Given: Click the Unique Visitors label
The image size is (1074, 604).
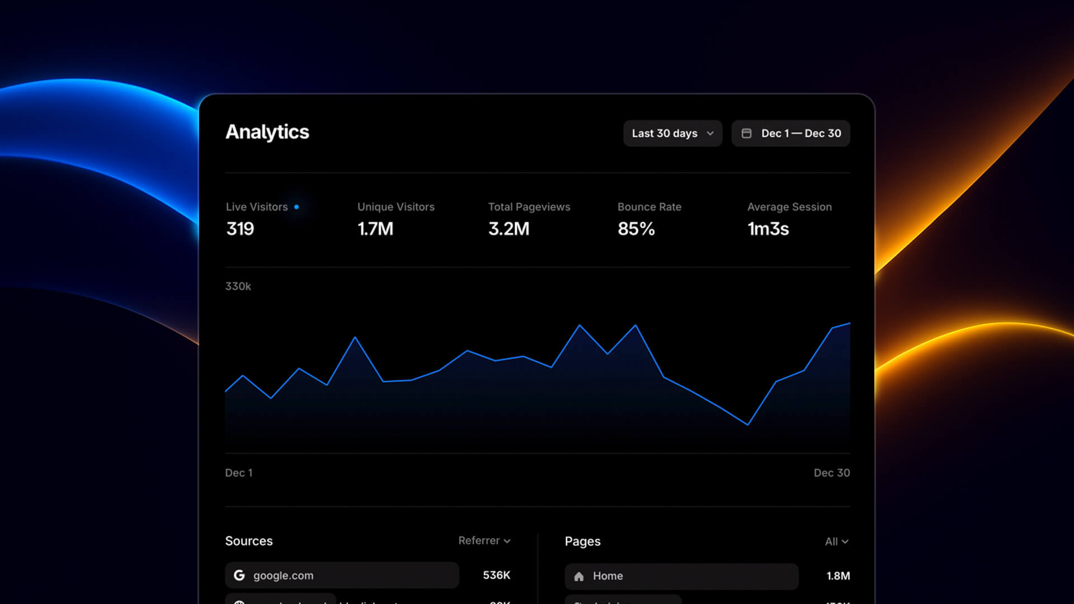Looking at the screenshot, I should pyautogui.click(x=396, y=207).
